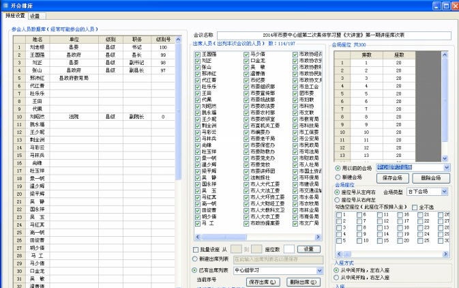Switch to the 排座设置 tab

click(15, 16)
